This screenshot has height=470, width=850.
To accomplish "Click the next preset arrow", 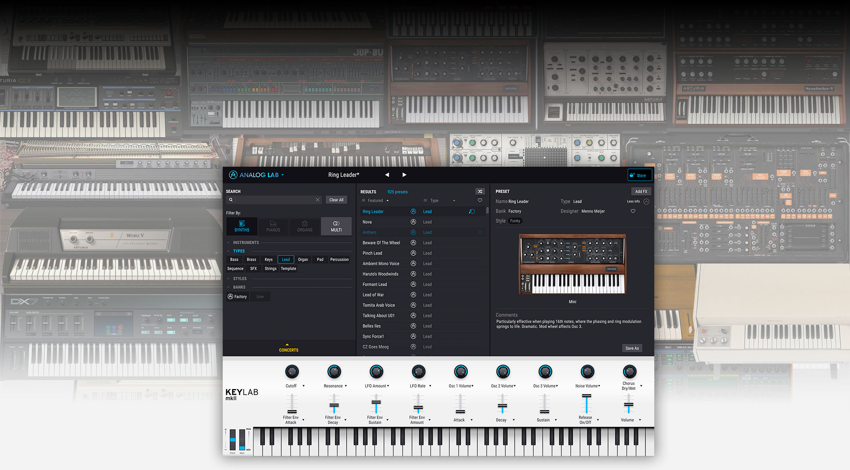I will tap(404, 175).
